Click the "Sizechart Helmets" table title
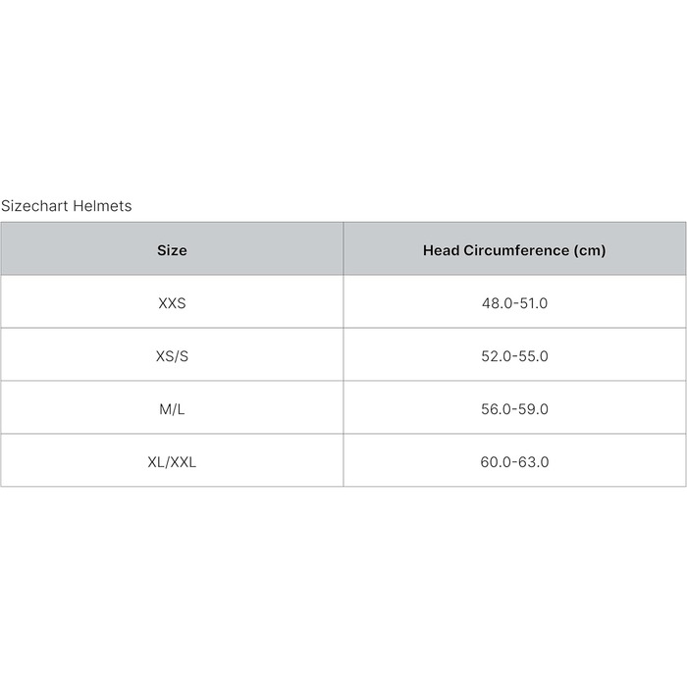The height and width of the screenshot is (687, 687). click(66, 206)
